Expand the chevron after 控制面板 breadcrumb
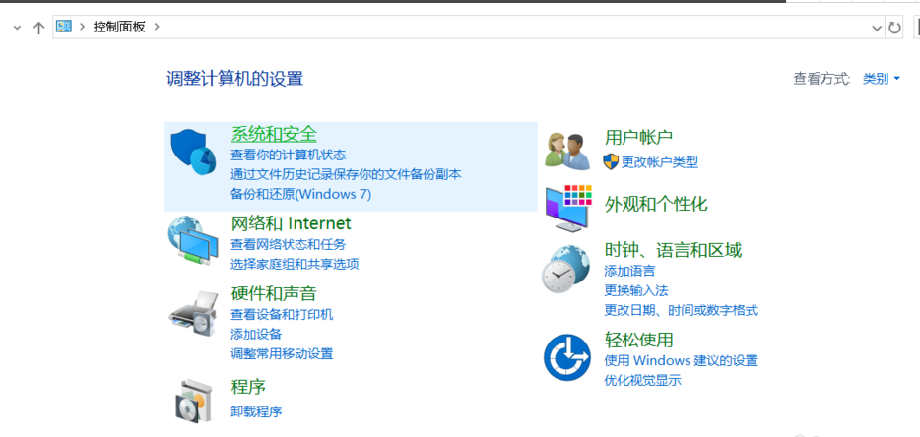Screen dimensions: 920x437 click(157, 28)
